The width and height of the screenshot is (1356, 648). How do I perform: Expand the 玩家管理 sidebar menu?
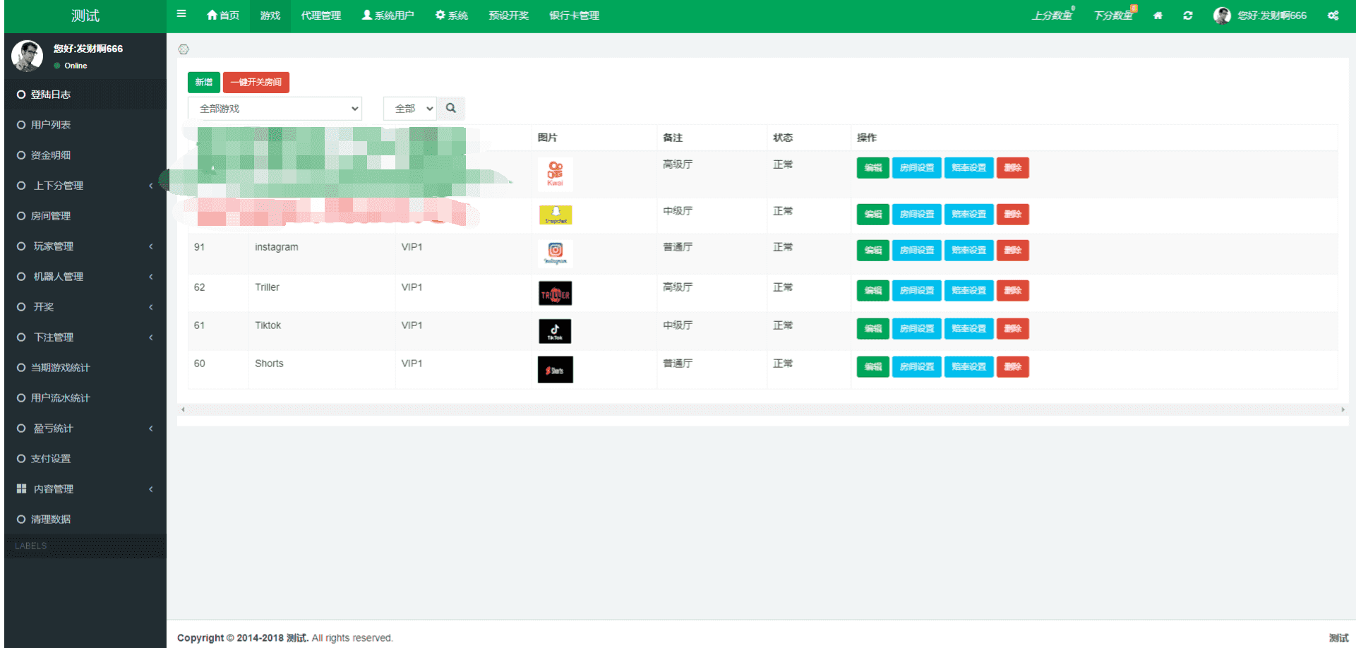pyautogui.click(x=85, y=246)
